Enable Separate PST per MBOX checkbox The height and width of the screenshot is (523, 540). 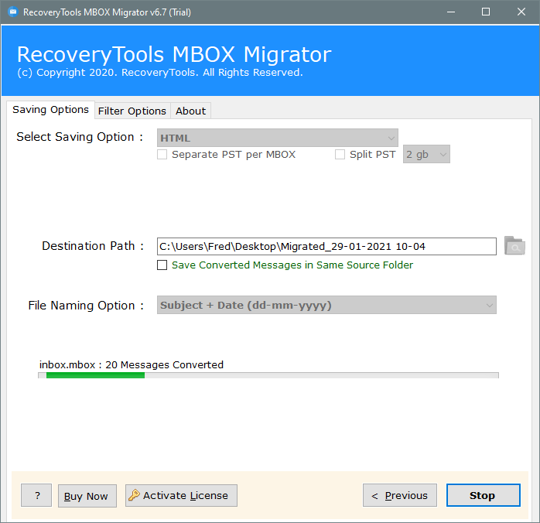point(162,154)
